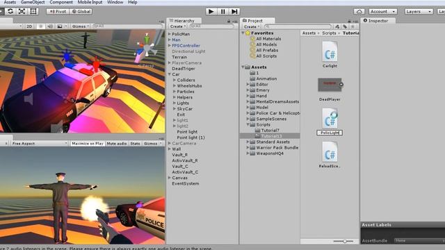Select Terrain object in Hierarchy
Screen dimensions: 445x250
(179, 57)
